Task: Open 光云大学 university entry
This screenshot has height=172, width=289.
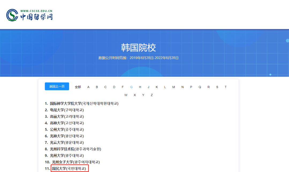Action: coord(67,143)
